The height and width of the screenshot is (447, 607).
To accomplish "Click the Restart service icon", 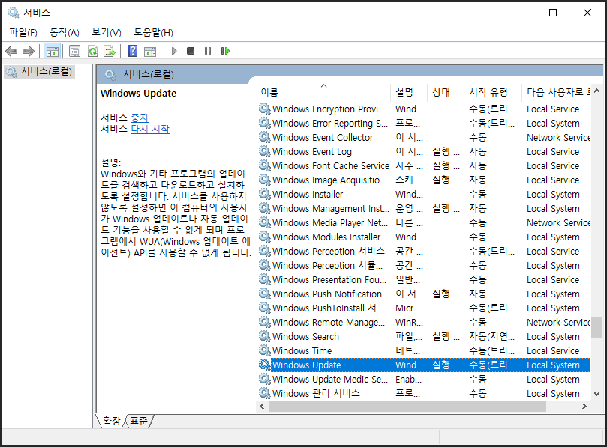I will coord(225,51).
